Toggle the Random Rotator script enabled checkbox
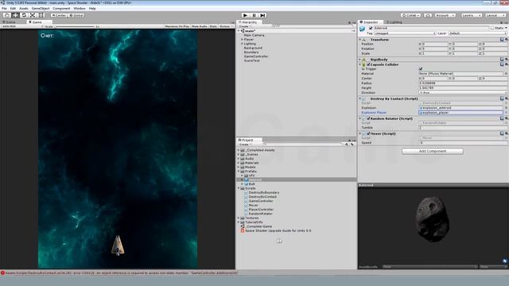509x286 pixels. 368,118
